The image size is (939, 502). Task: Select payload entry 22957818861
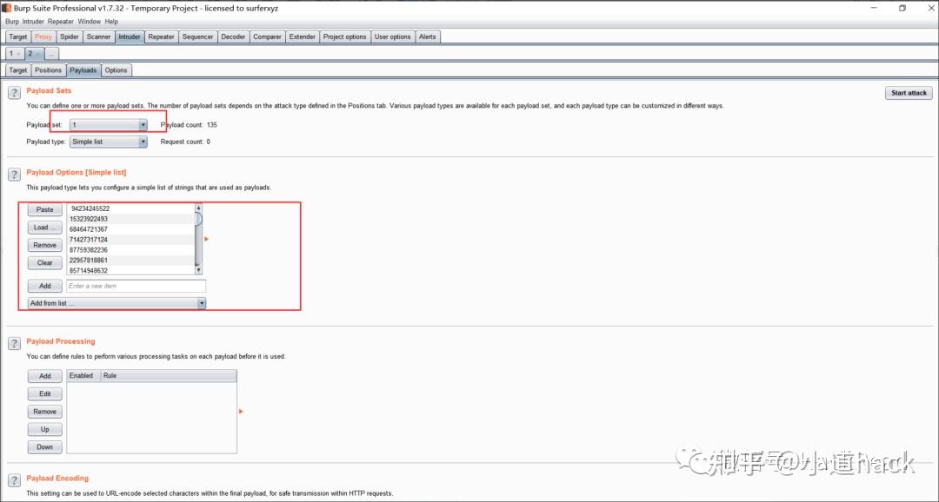click(x=131, y=261)
